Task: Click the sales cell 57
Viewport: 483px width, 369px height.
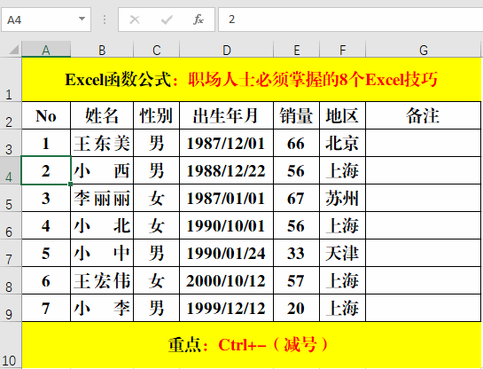Action: [x=297, y=280]
